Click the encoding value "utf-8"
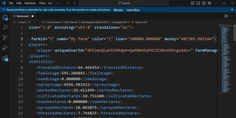Image resolution: width=236 pixels, height=118 pixels. pyautogui.click(x=84, y=28)
